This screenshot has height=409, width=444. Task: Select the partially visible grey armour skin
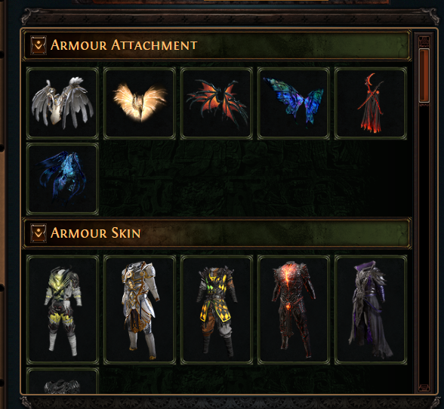(x=62, y=380)
